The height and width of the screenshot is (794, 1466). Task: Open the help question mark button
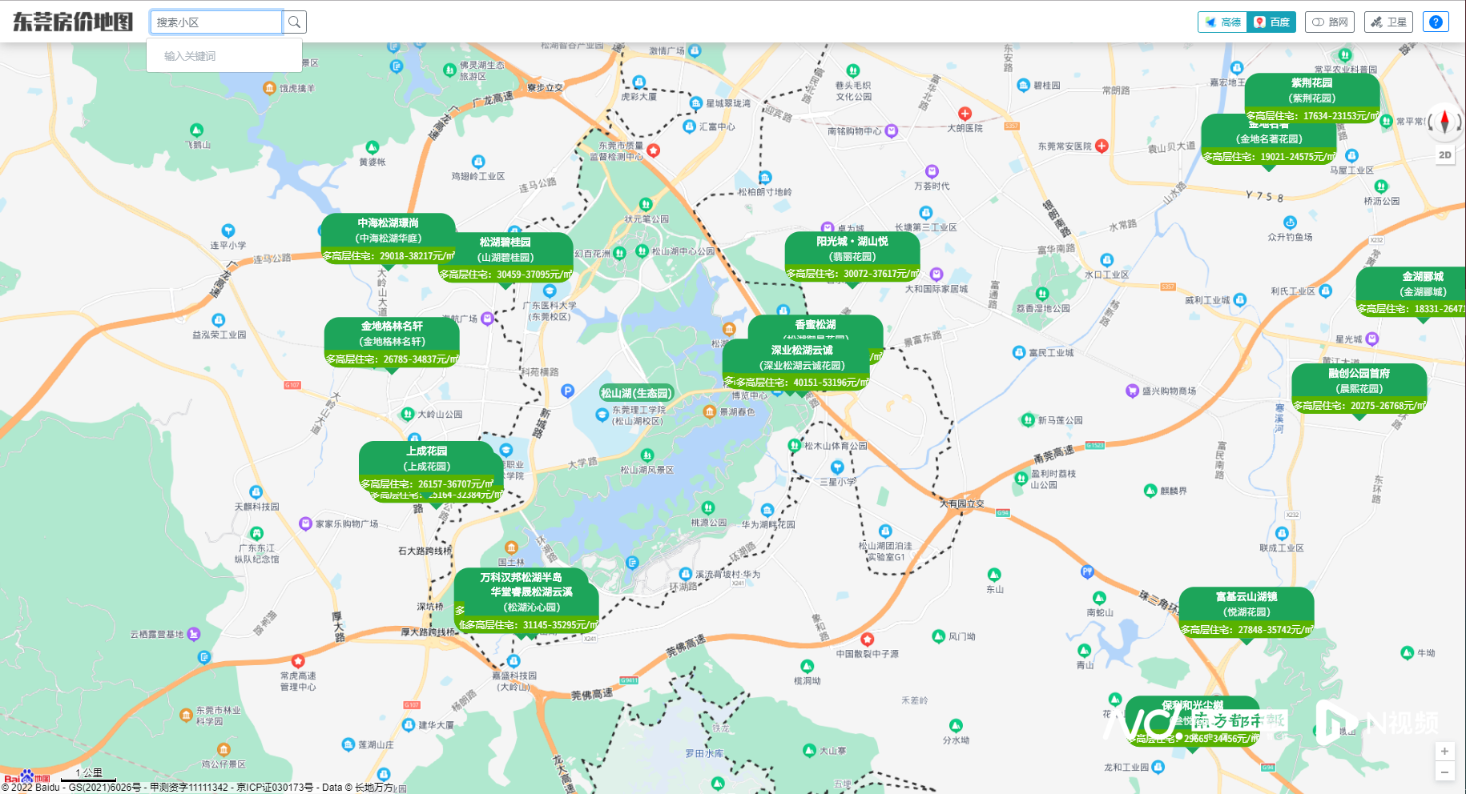[1436, 22]
